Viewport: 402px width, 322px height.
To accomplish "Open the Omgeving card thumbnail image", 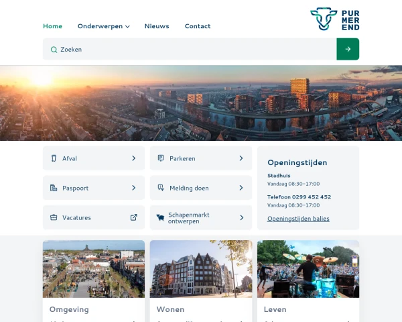I will tap(94, 269).
